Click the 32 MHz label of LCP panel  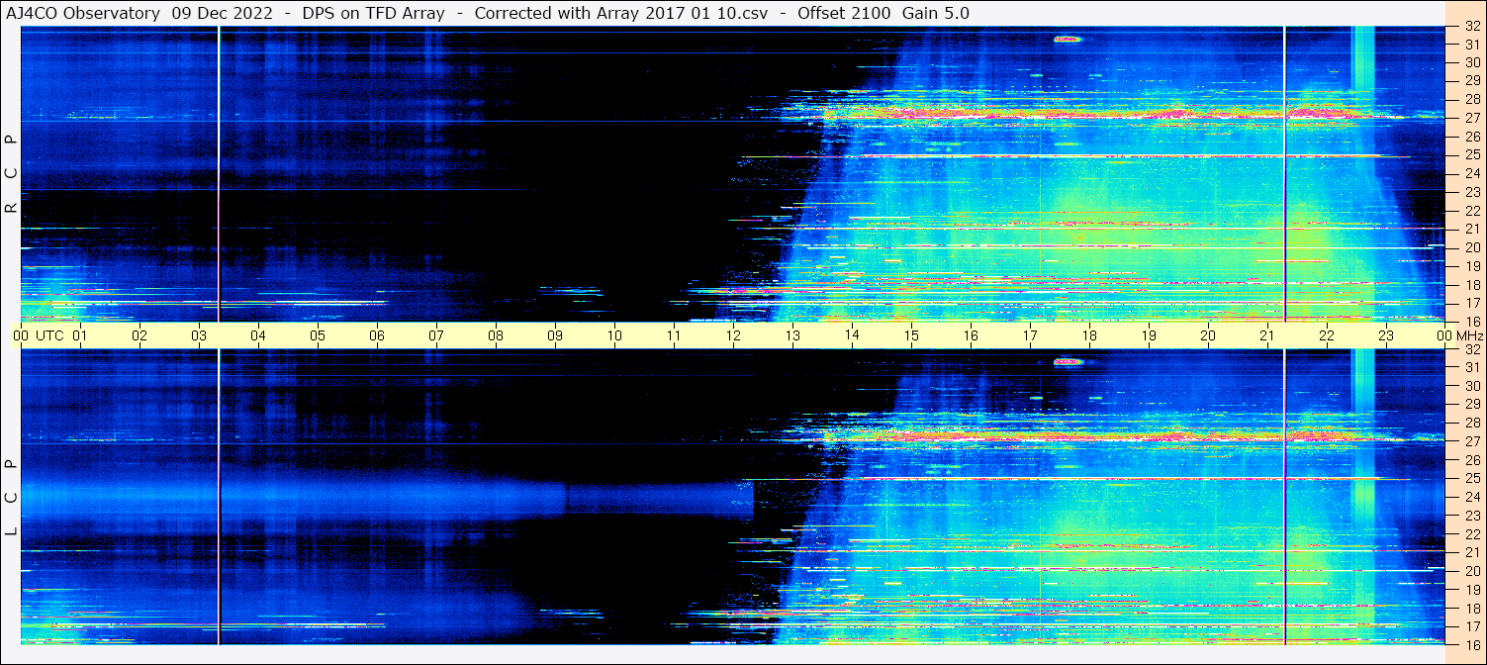1471,349
